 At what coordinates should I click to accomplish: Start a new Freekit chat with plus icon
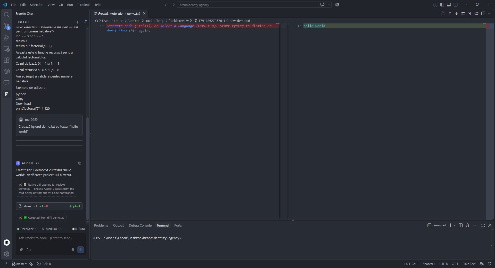(77, 22)
